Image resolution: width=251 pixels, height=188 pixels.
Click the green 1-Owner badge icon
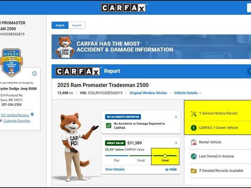(x=194, y=128)
